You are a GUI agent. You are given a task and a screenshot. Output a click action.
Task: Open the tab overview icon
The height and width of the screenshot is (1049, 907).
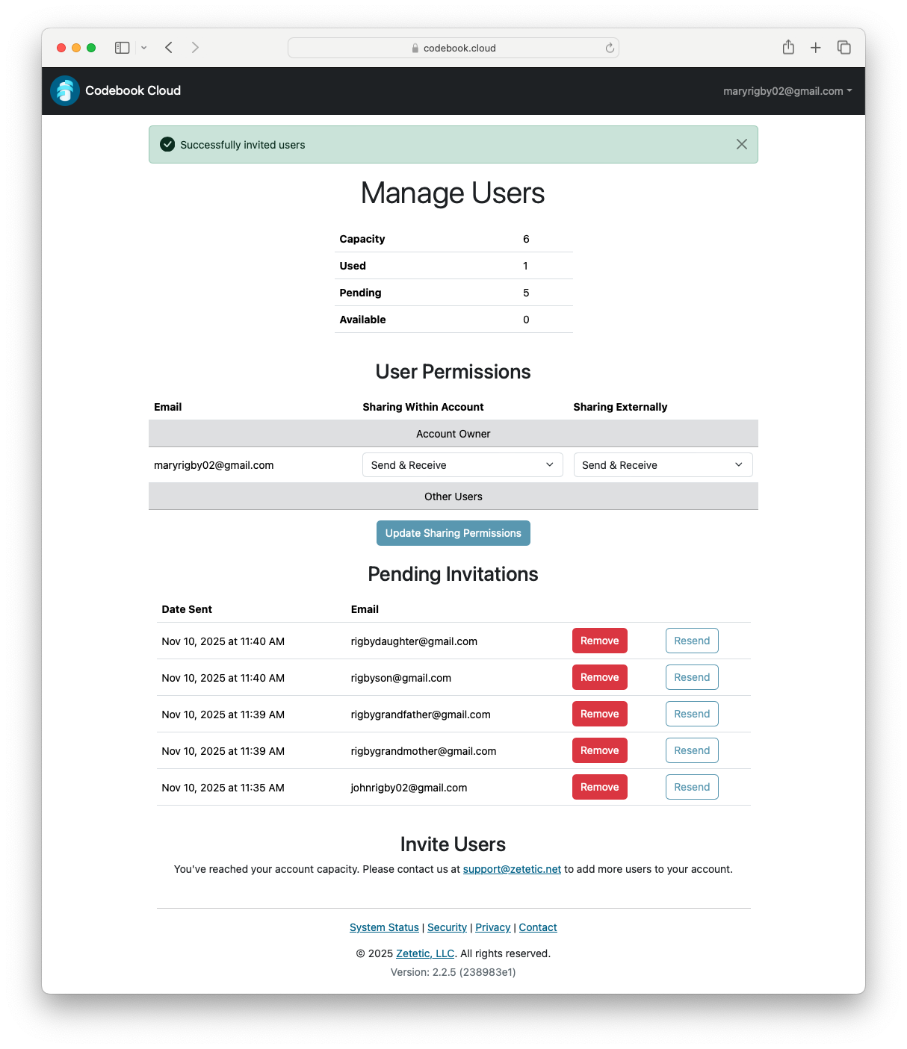point(843,46)
